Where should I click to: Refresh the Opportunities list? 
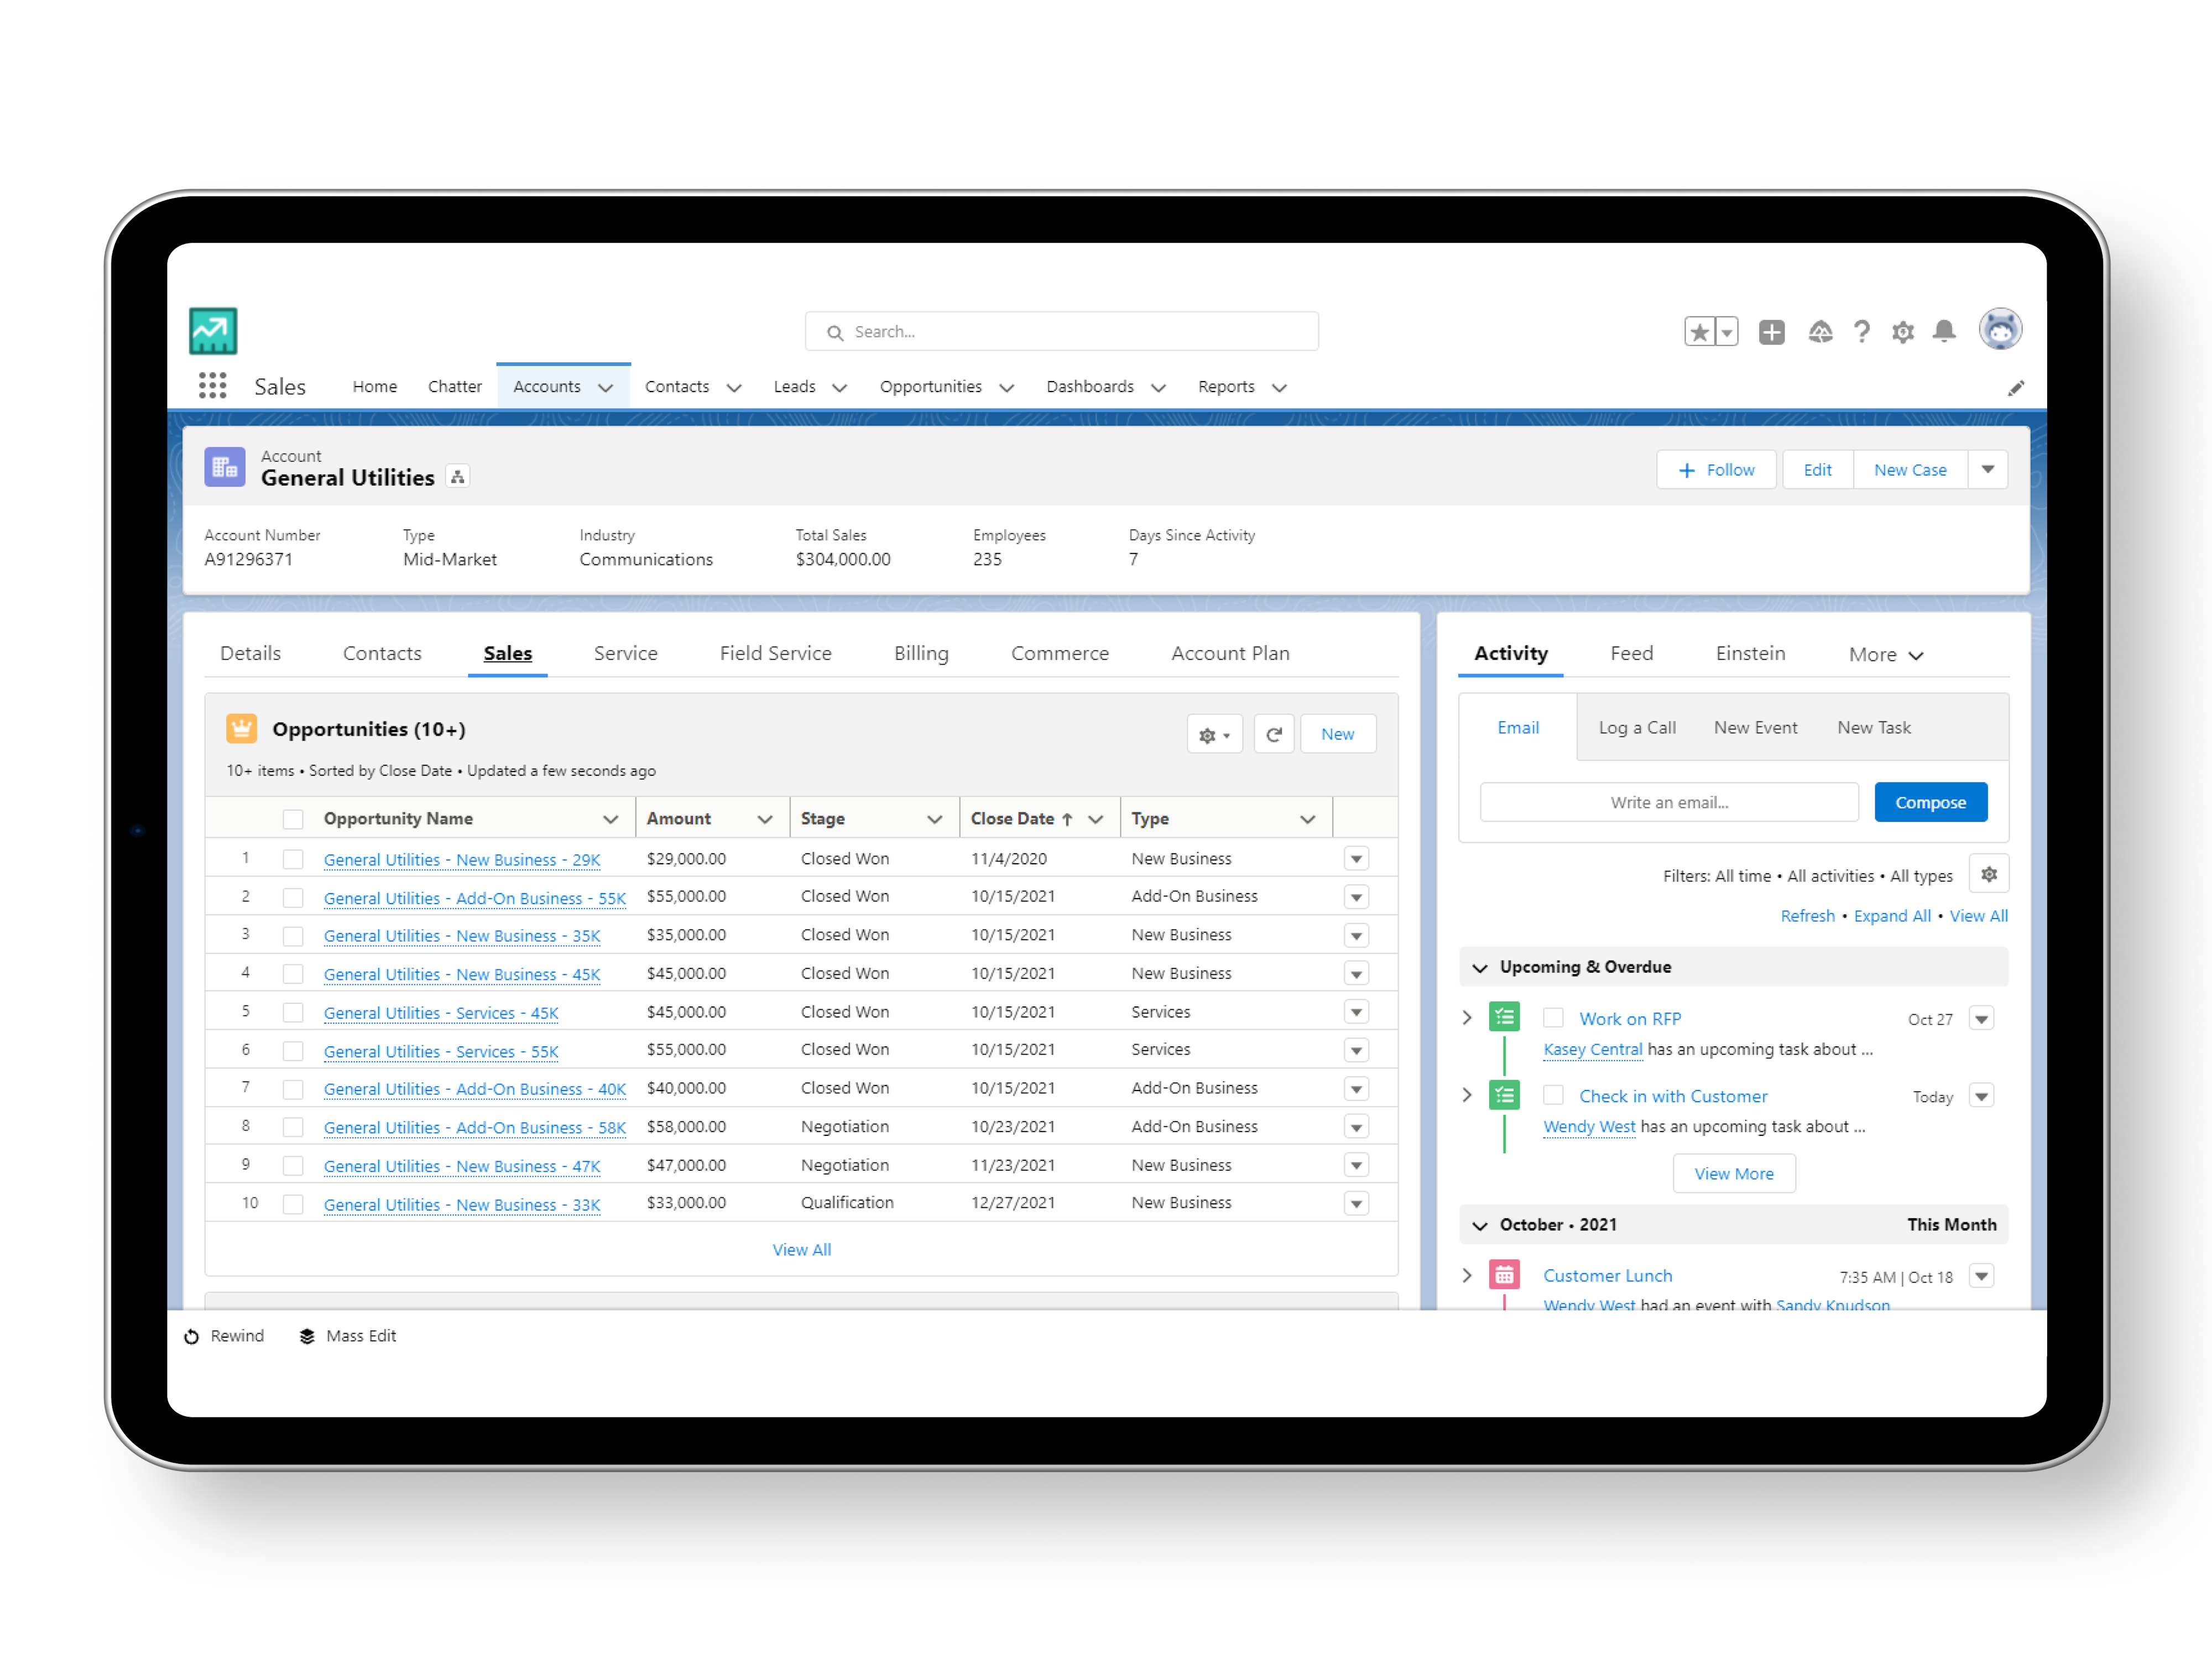click(1273, 734)
